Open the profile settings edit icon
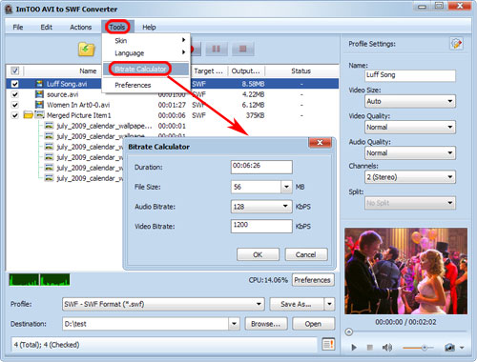This screenshot has width=477, height=362. (456, 44)
